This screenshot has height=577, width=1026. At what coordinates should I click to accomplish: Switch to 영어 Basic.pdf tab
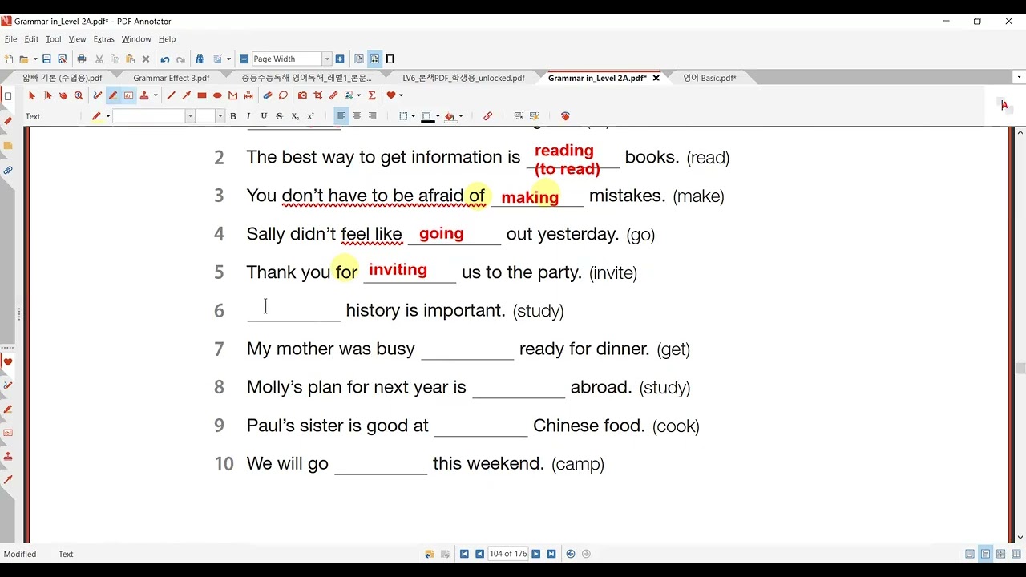pos(709,78)
